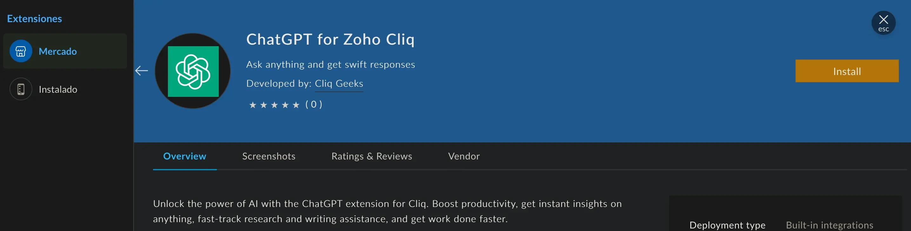The height and width of the screenshot is (231, 911).
Task: Click the first rating star
Action: pos(252,104)
